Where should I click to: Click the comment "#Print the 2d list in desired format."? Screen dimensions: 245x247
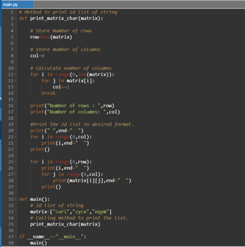click(x=82, y=125)
